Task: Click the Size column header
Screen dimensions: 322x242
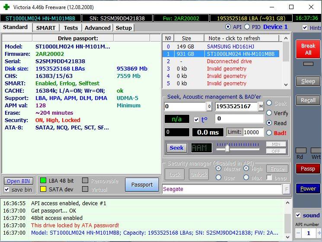Action: [189, 38]
